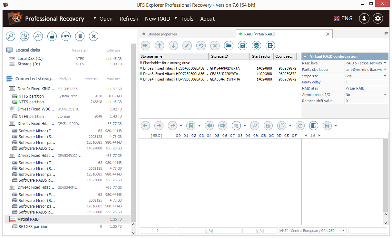Open the HEX viewer icon in left toolbar
The height and width of the screenshot is (238, 392).
pos(66,36)
